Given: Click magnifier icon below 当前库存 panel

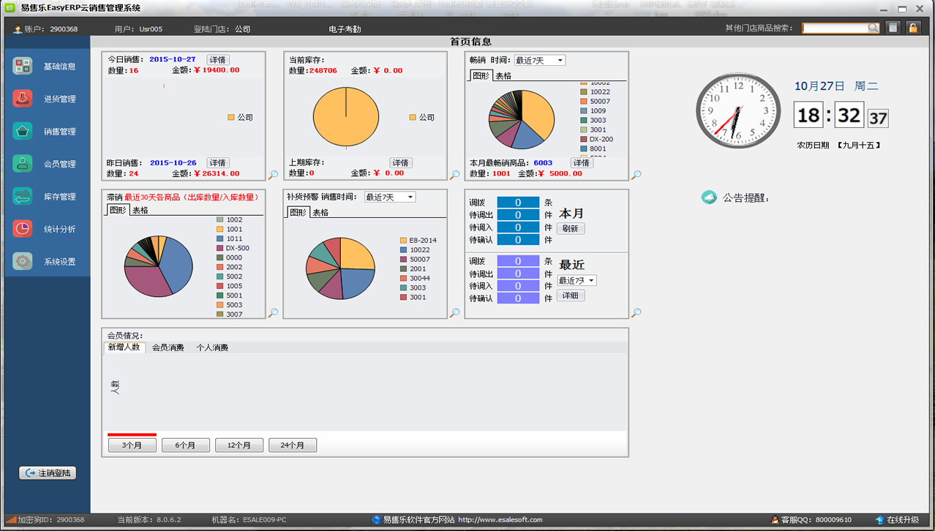Looking at the screenshot, I should 454,175.
